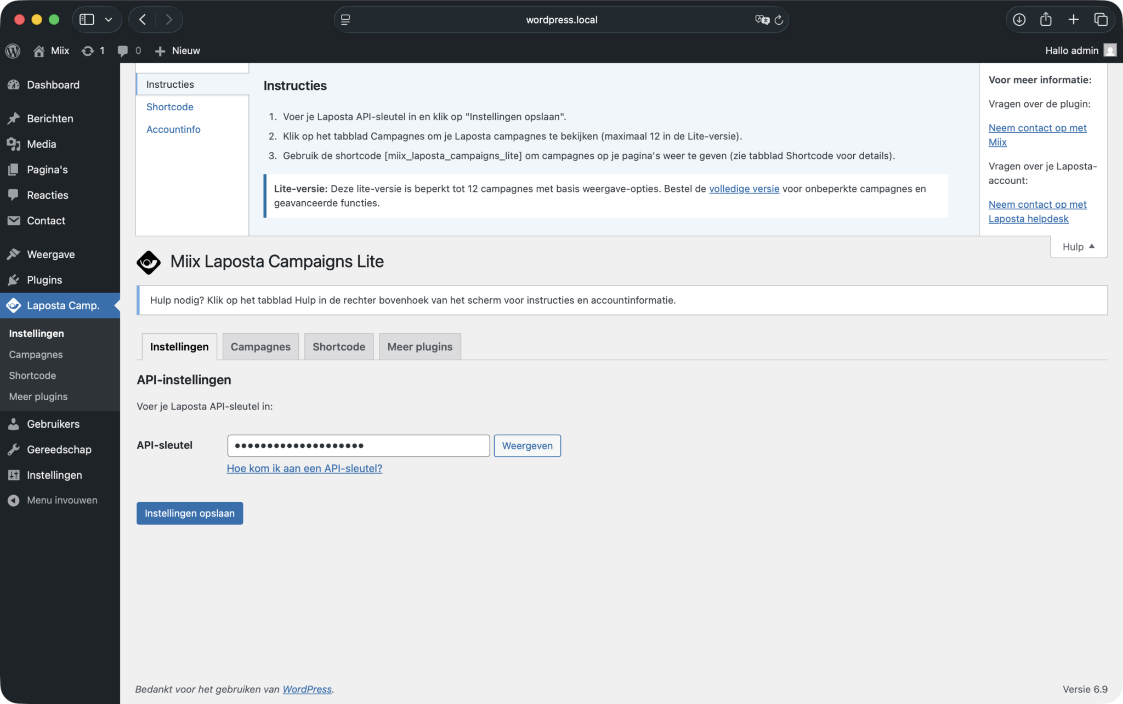Focus the API-sleutel password field
This screenshot has width=1123, height=704.
358,446
